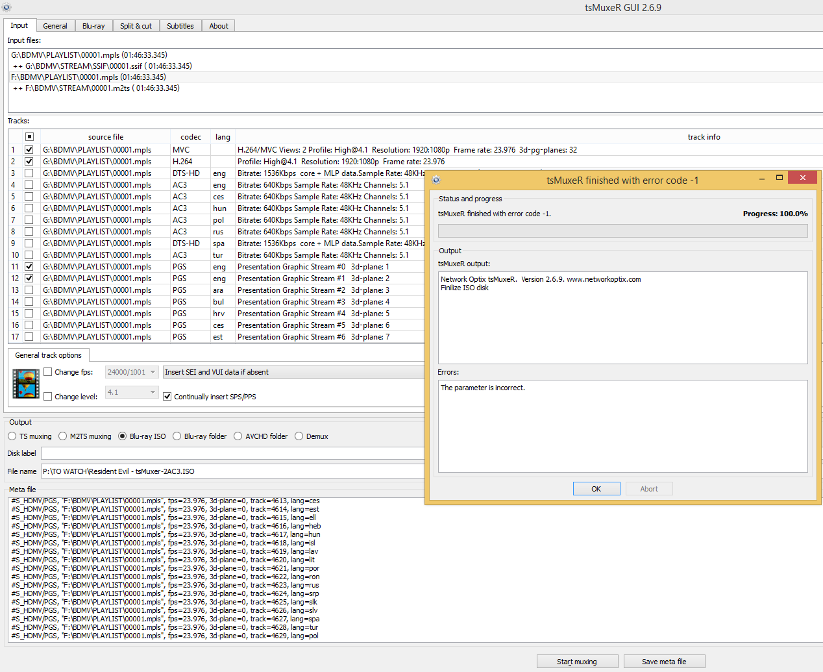
Task: Open the Subtitles tab
Action: tap(180, 26)
